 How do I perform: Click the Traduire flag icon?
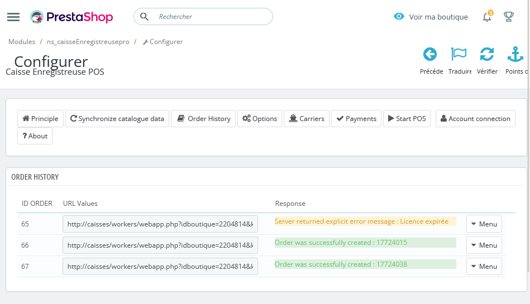point(459,54)
